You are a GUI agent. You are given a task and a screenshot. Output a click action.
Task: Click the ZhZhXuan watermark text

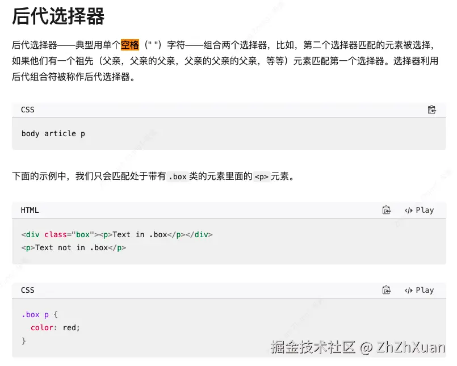410,347
